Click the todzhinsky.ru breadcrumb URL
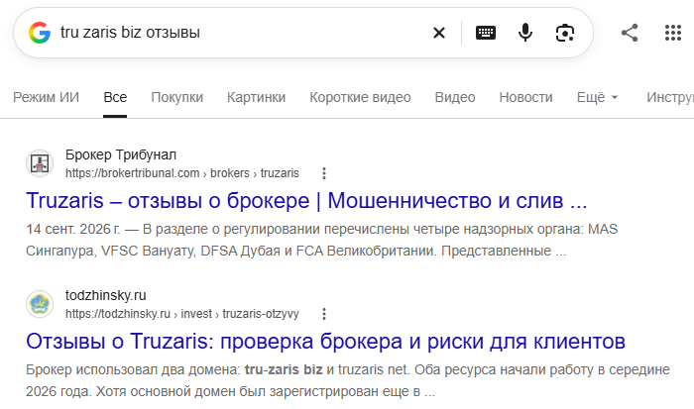This screenshot has height=409, width=694. click(182, 314)
